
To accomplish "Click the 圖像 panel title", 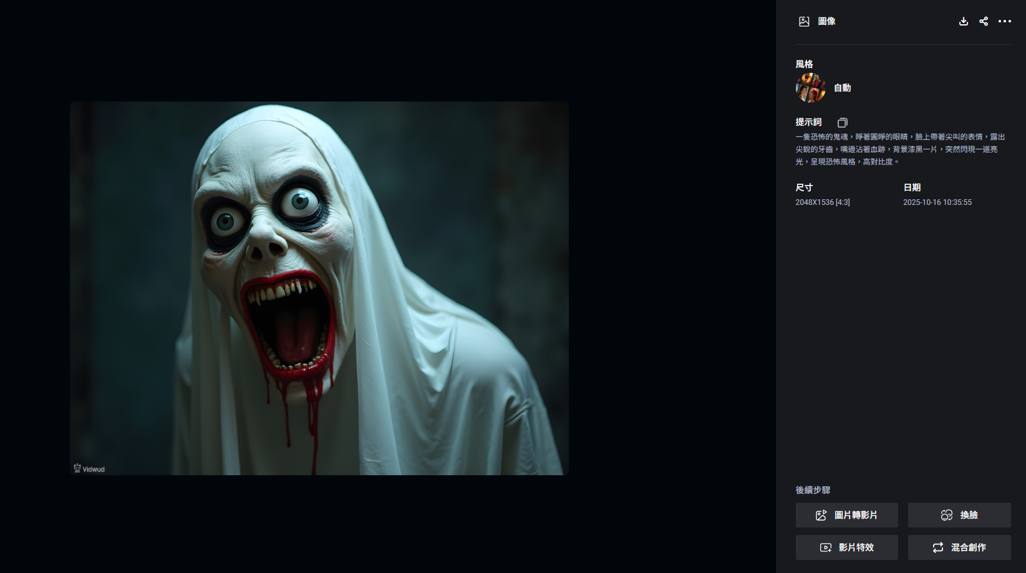I will (x=826, y=21).
